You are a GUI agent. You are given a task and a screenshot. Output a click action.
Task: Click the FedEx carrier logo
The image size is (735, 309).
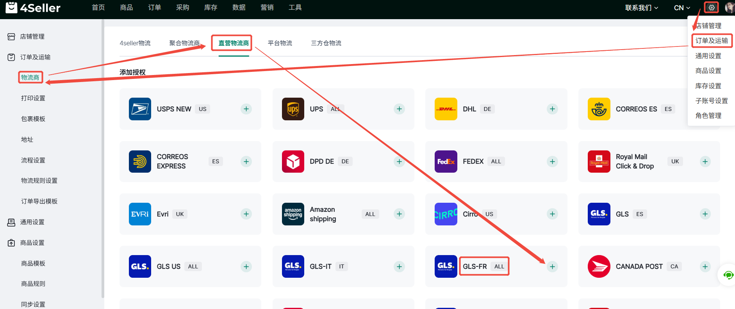point(446,161)
